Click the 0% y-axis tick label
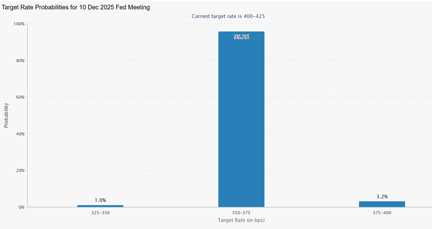This screenshot has height=229, width=432. pos(21,207)
